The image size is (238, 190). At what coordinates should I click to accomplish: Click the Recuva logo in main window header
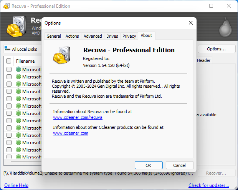[16, 27]
